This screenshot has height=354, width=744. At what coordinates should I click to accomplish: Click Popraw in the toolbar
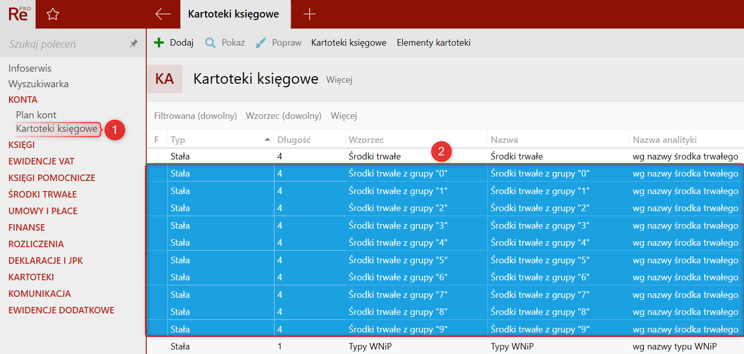(287, 43)
